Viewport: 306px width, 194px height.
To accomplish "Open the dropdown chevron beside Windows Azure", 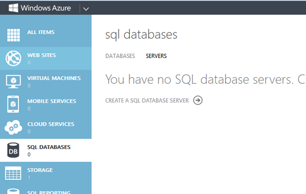I will tap(86, 9).
